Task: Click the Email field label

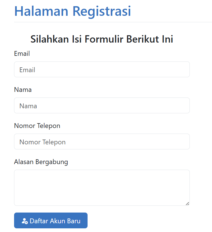Action: coord(22,54)
